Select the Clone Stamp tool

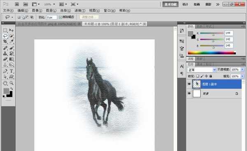5,53
